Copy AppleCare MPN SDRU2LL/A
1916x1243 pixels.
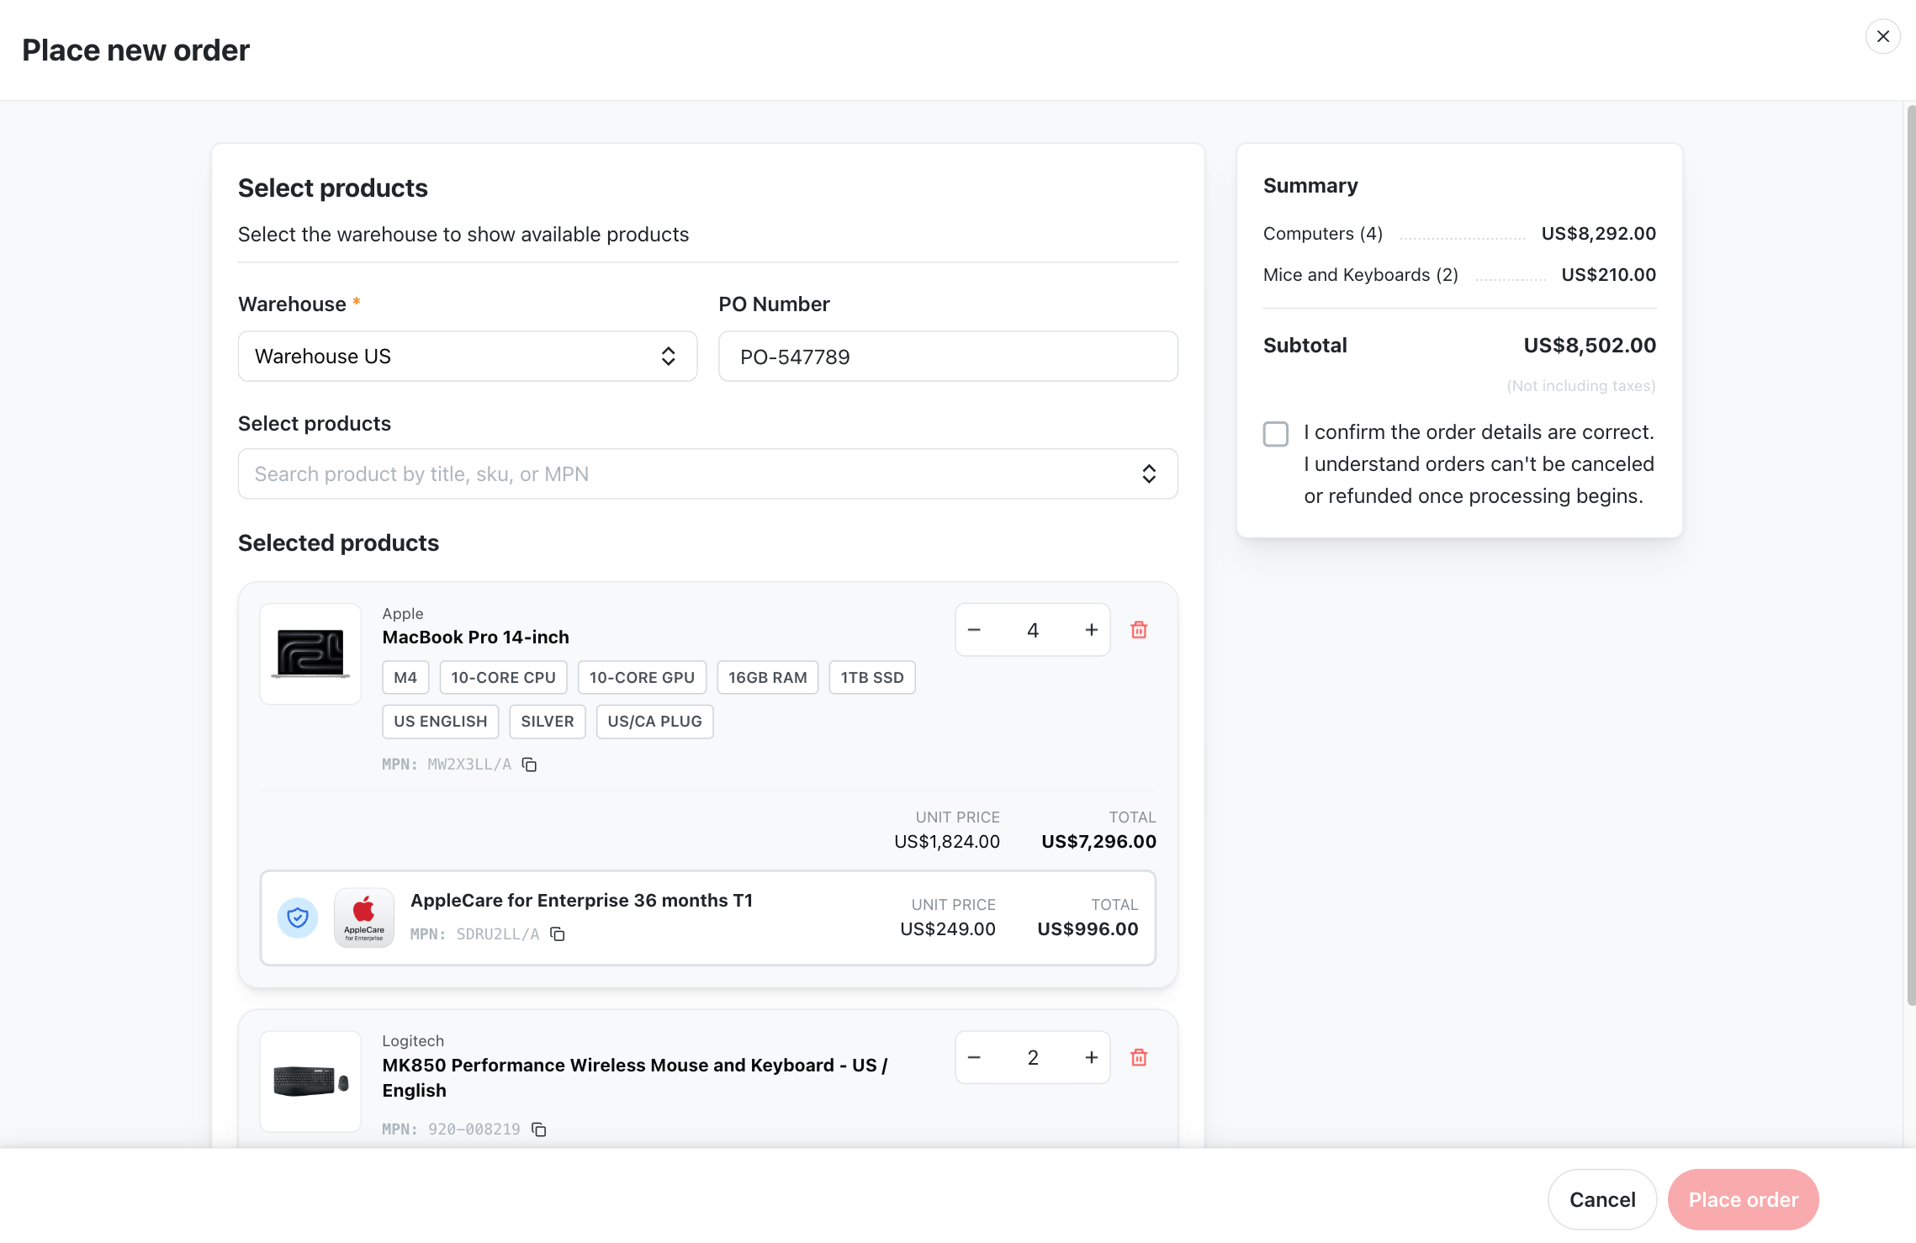tap(558, 934)
